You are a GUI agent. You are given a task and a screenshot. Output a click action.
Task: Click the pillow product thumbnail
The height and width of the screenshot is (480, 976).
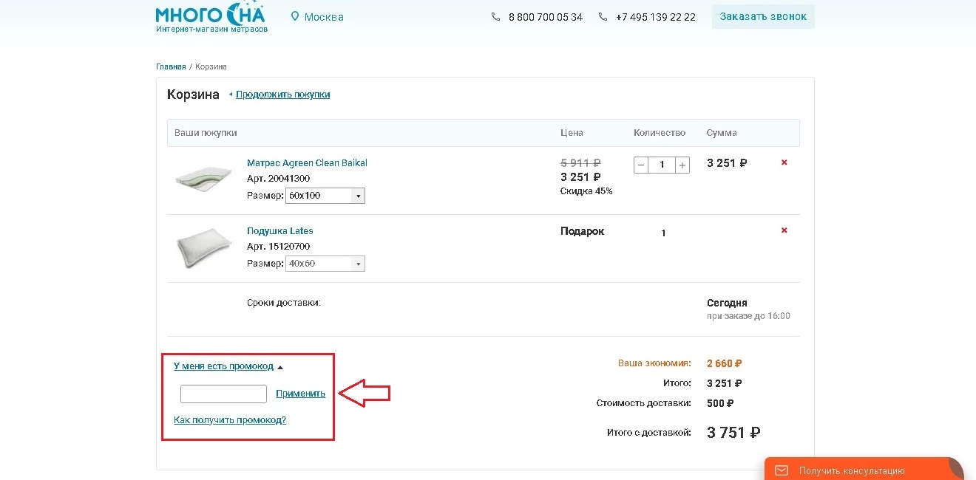[x=205, y=248]
